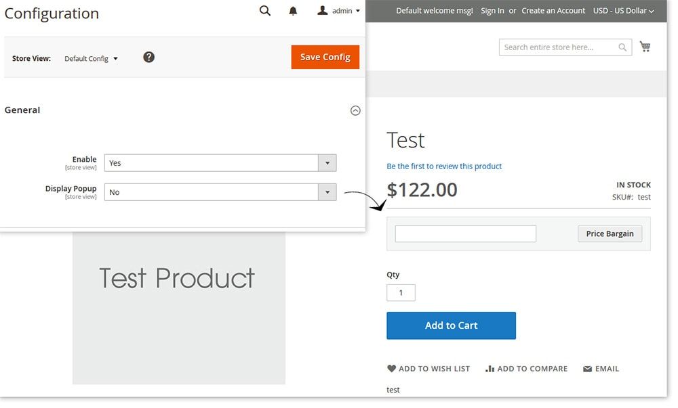Viewport: 678px width, 408px height.
Task: Collapse the General section
Action: pos(355,110)
